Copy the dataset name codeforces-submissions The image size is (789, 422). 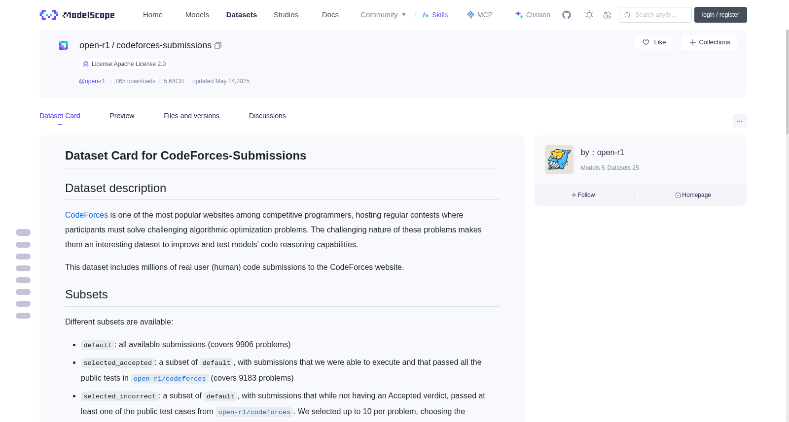218,45
